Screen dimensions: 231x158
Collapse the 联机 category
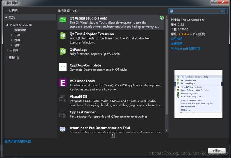point(6,17)
